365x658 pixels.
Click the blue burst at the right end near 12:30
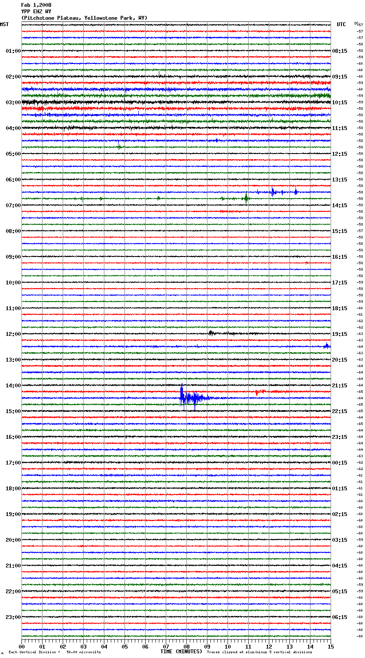[327, 346]
